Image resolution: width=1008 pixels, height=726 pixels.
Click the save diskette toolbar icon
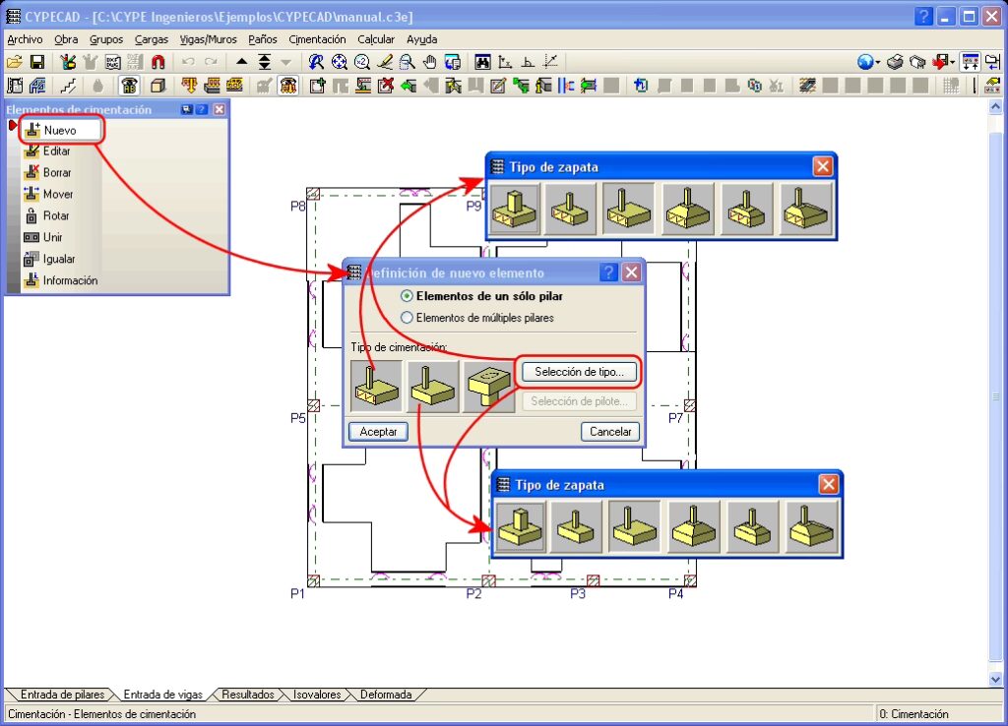click(36, 62)
